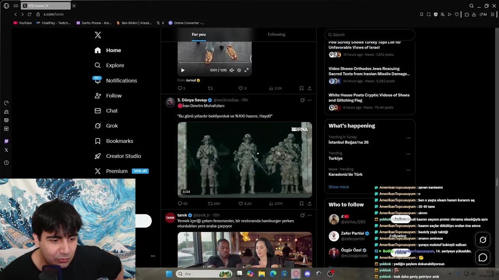The width and height of the screenshot is (499, 280).
Task: Open browser extensions cube icon
Action: 467,14
